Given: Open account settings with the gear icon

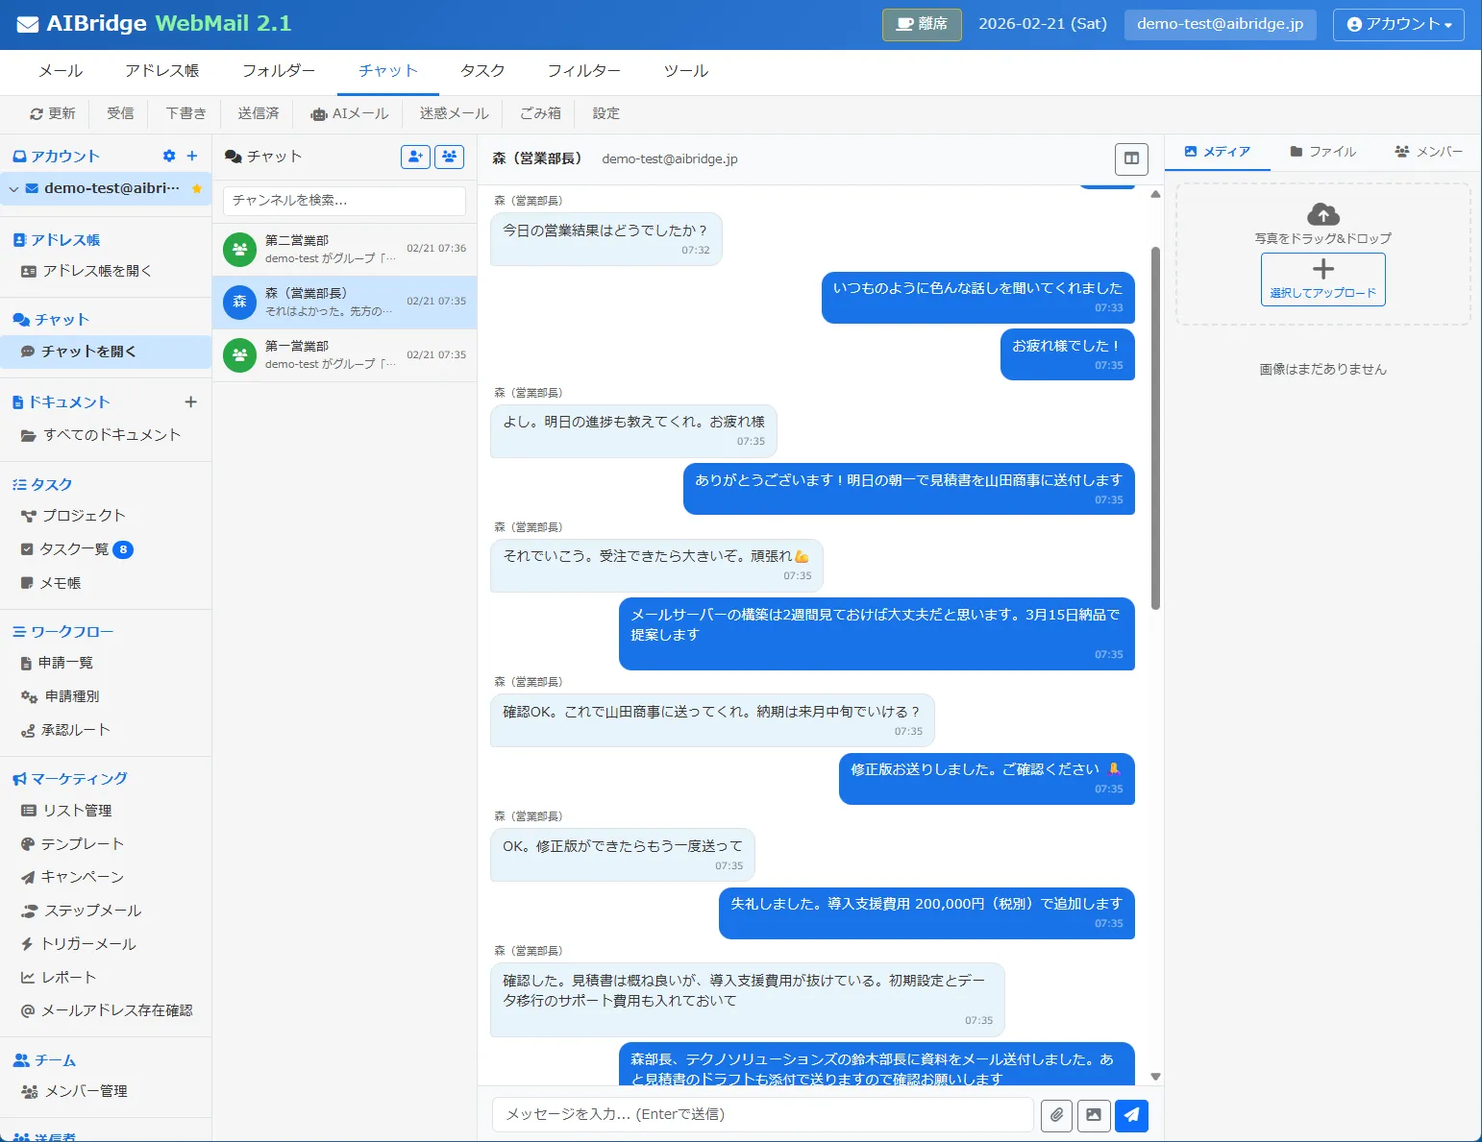Looking at the screenshot, I should [169, 155].
